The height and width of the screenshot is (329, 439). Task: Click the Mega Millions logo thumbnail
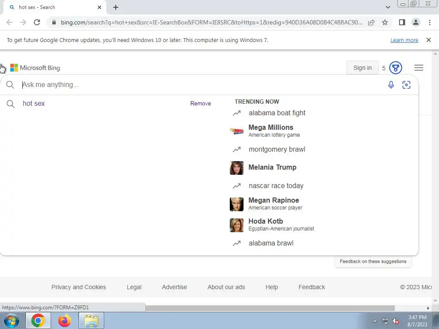coord(237,131)
